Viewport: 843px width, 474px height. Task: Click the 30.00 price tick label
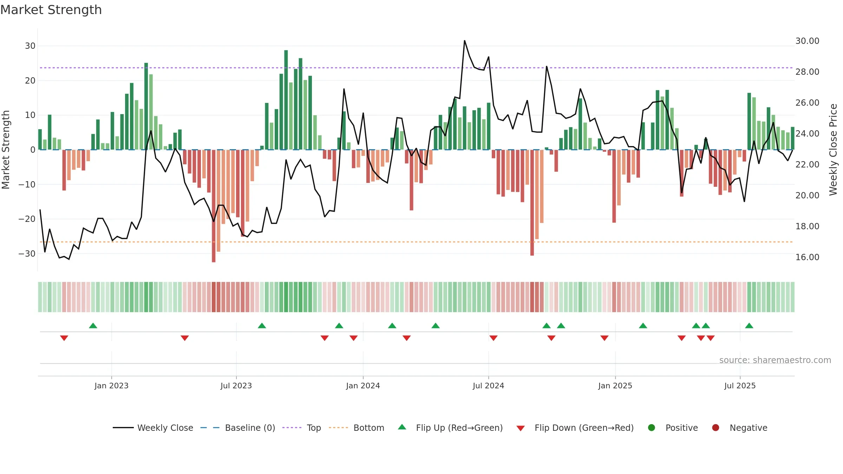tap(807, 41)
